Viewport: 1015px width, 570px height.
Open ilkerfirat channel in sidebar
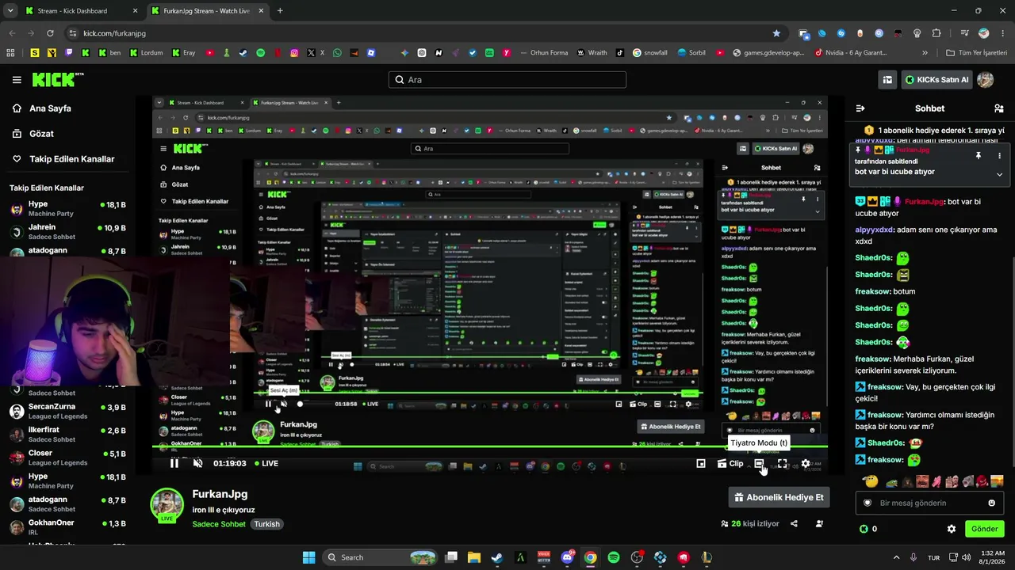(x=67, y=435)
